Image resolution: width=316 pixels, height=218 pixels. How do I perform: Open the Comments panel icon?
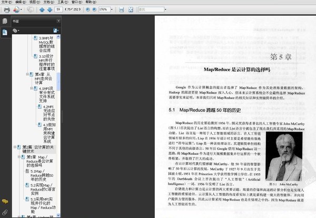click(5, 202)
